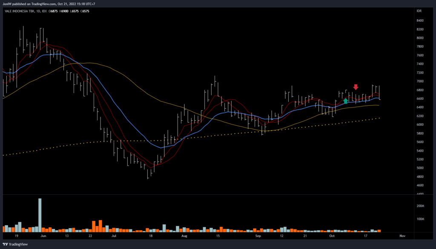This screenshot has width=436, height=249.
Task: Click the Sep label on time axis
Action: pyautogui.click(x=258, y=235)
